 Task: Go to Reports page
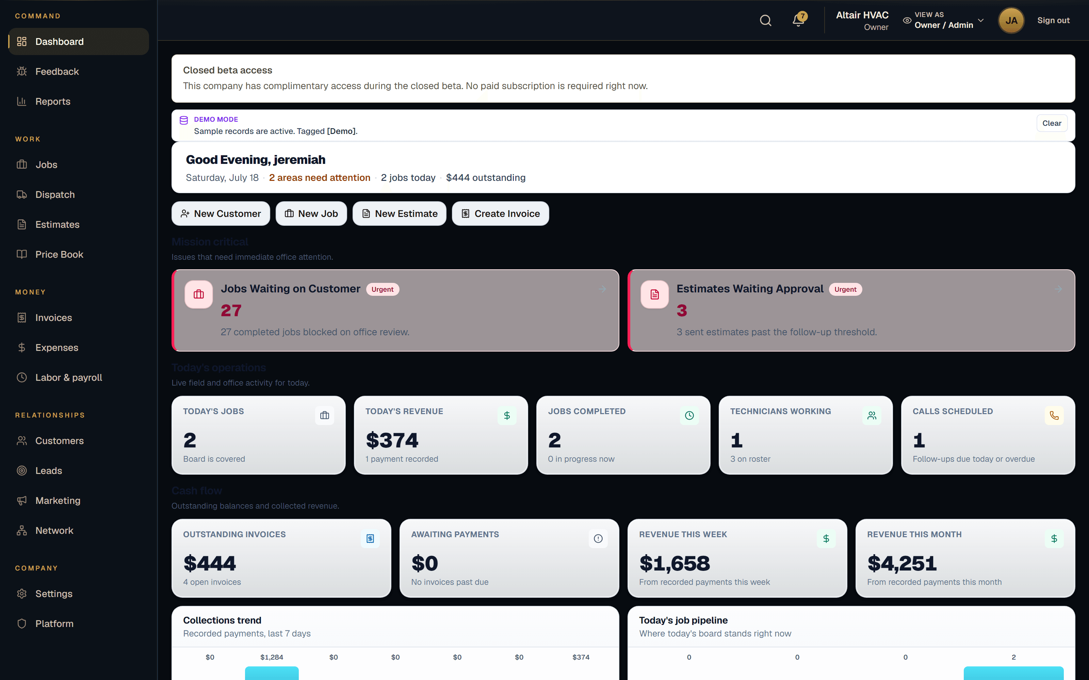[x=79, y=101]
